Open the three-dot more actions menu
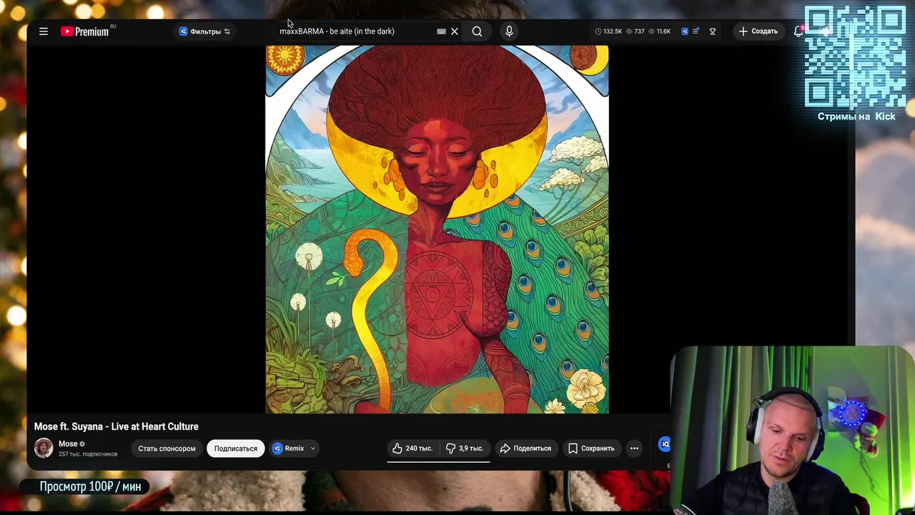This screenshot has height=515, width=915. pos(634,448)
